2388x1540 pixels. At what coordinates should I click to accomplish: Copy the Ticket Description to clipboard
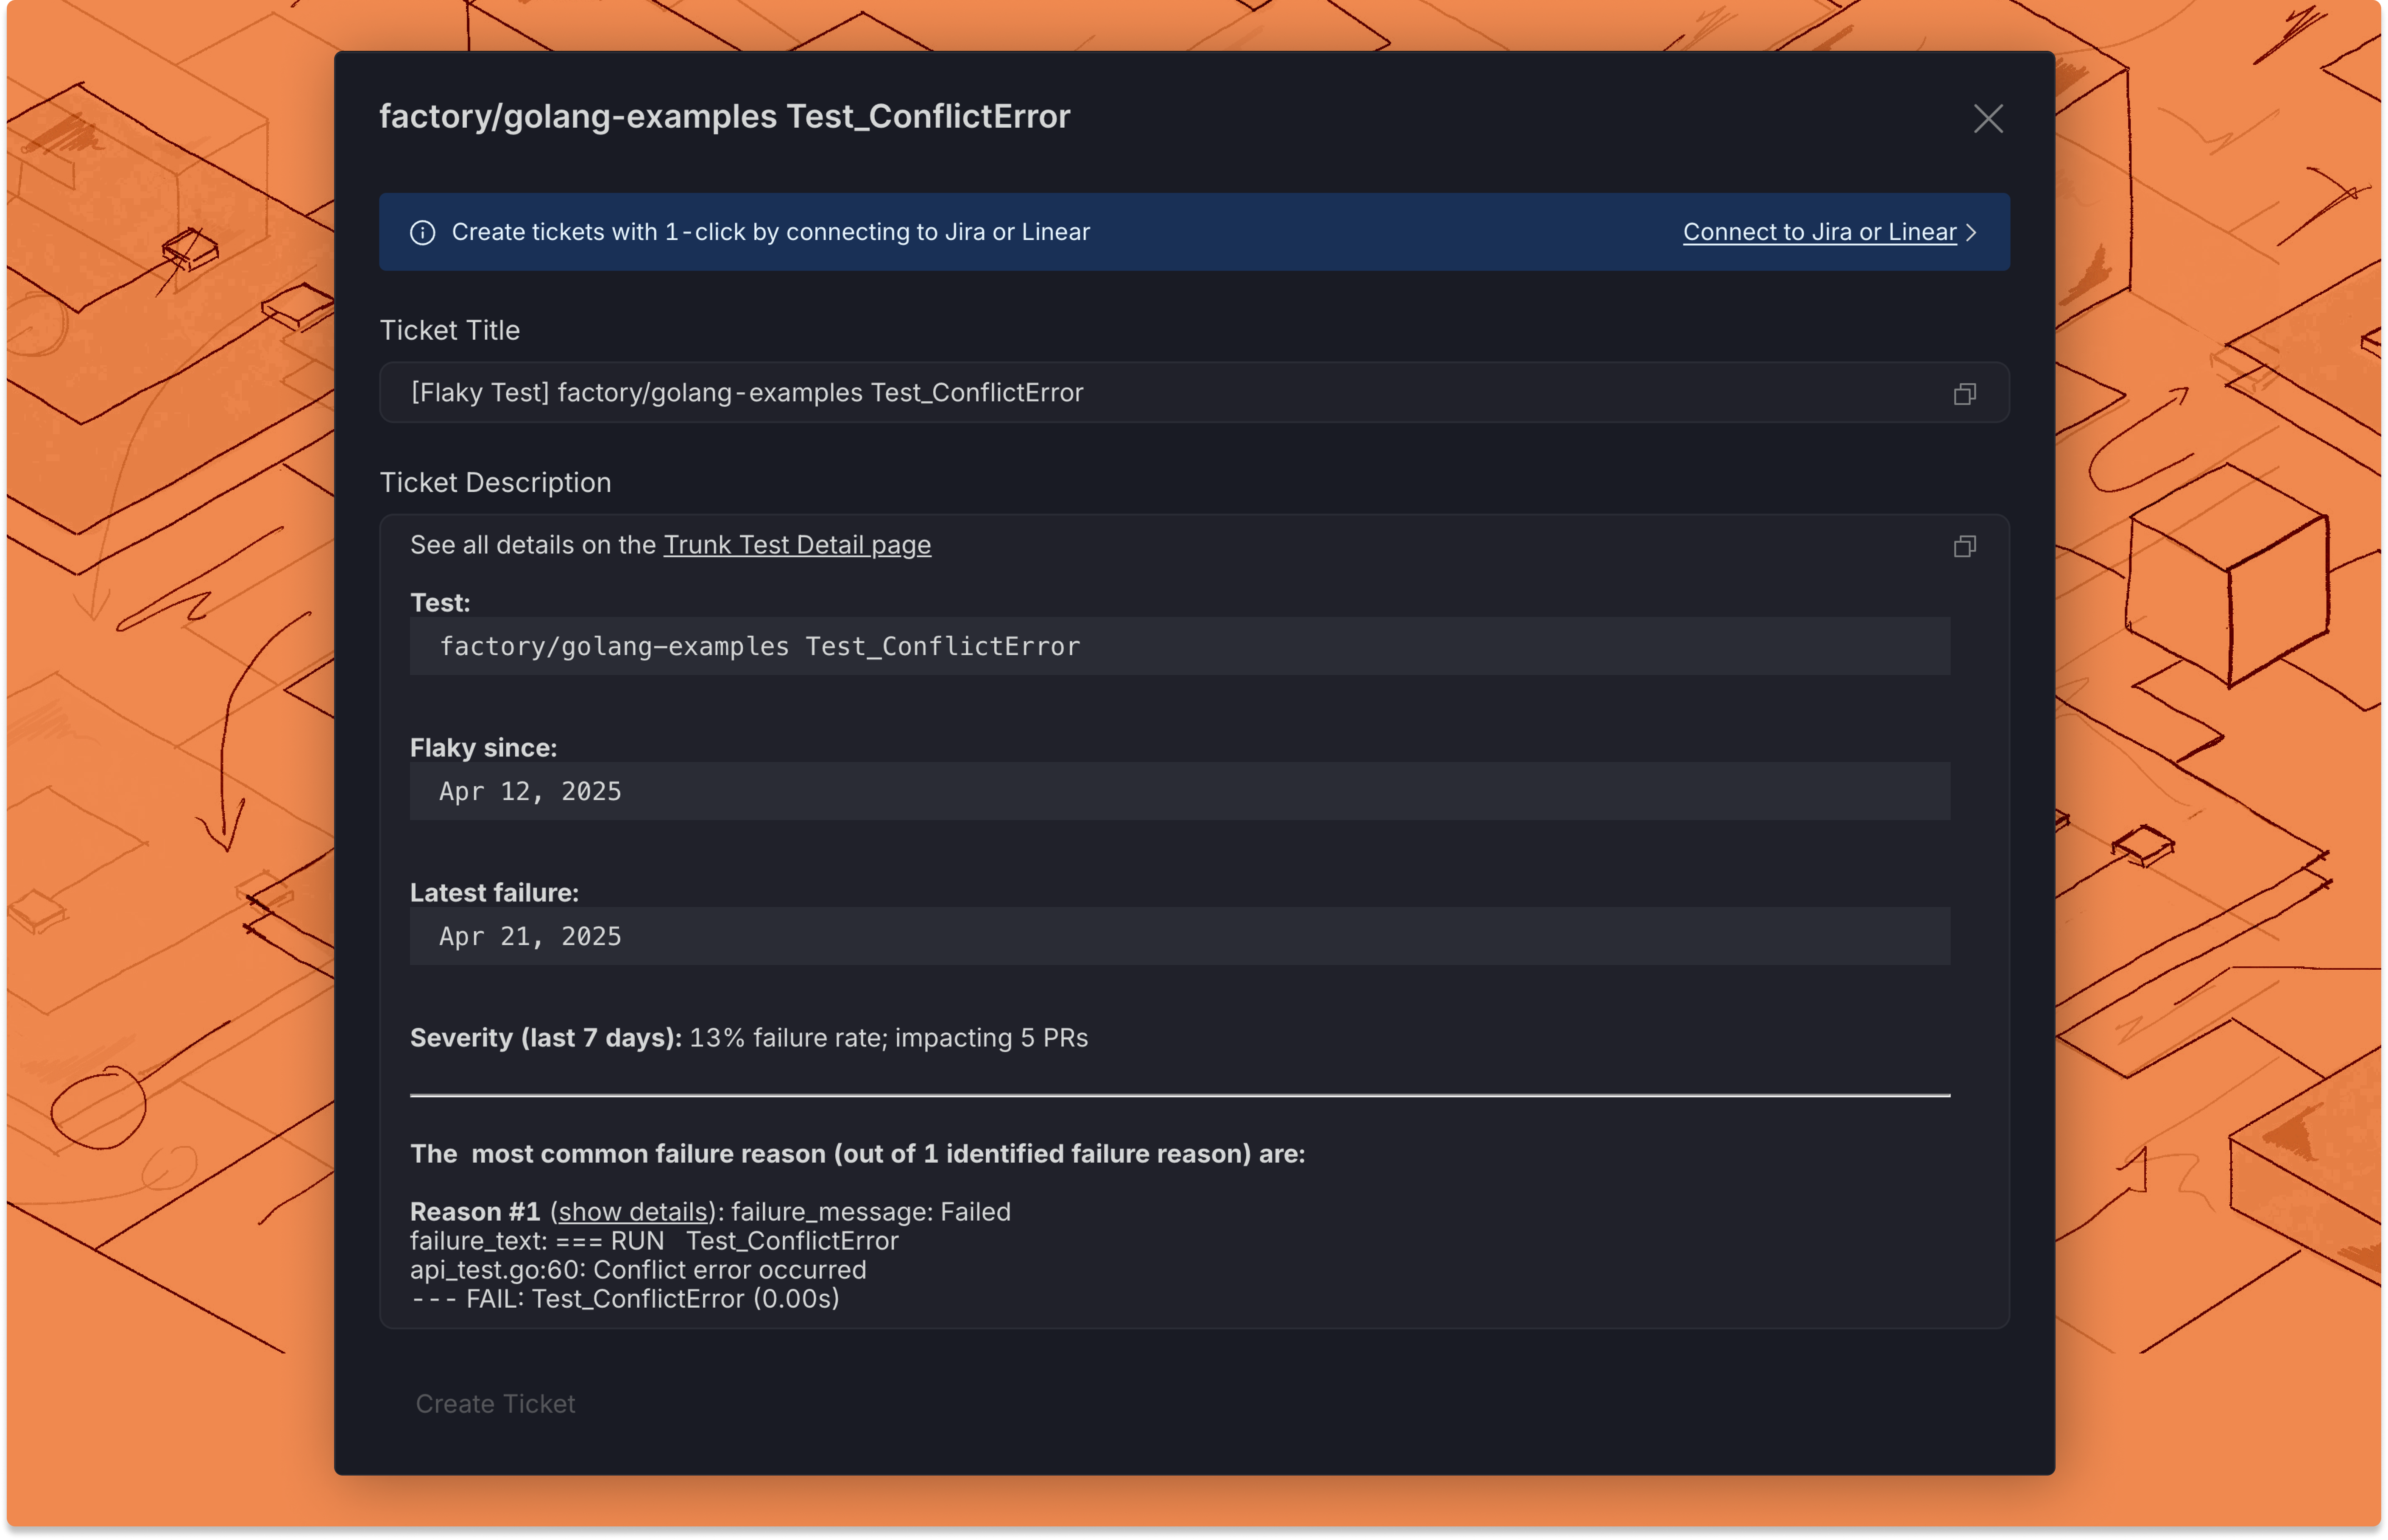(x=1964, y=546)
